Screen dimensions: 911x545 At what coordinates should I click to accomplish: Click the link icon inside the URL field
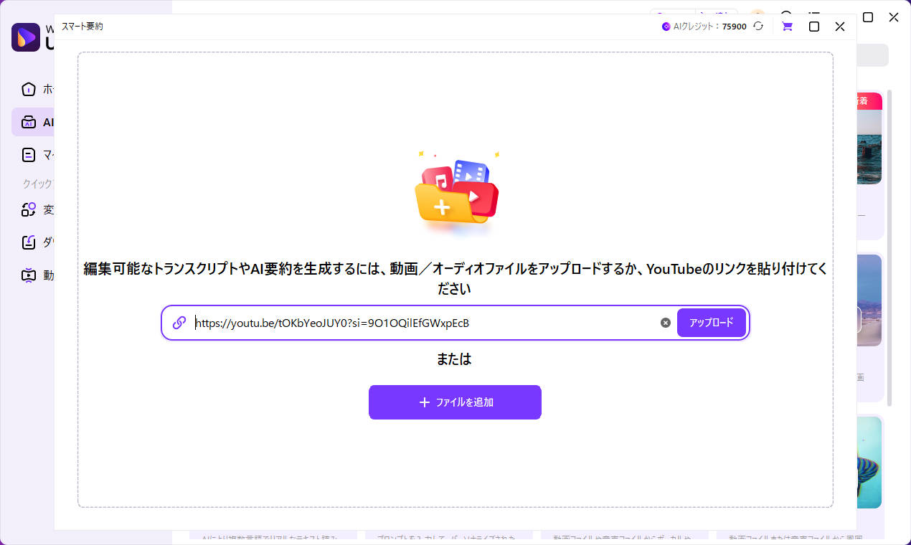click(179, 323)
